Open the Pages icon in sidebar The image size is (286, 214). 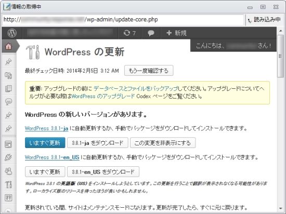pyautogui.click(x=8, y=88)
